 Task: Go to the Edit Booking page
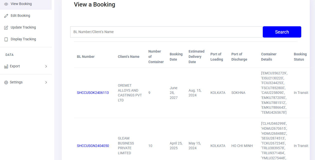coord(20,16)
